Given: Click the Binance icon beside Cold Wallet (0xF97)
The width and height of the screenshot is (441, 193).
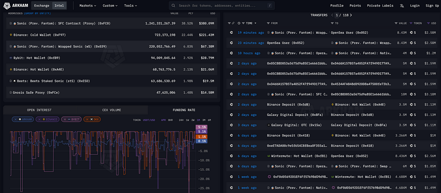Looking at the screenshot, I should tap(11, 35).
